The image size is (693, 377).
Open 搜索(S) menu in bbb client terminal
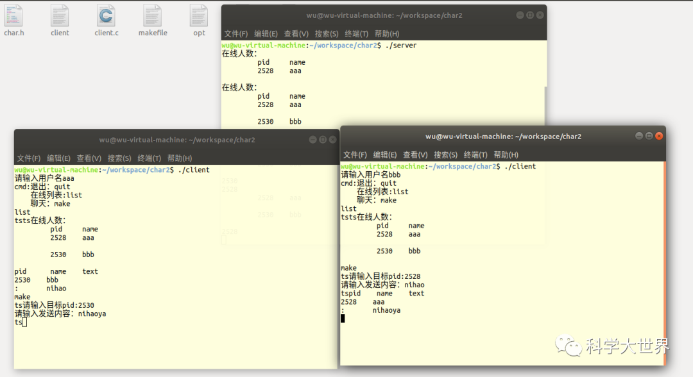[445, 155]
